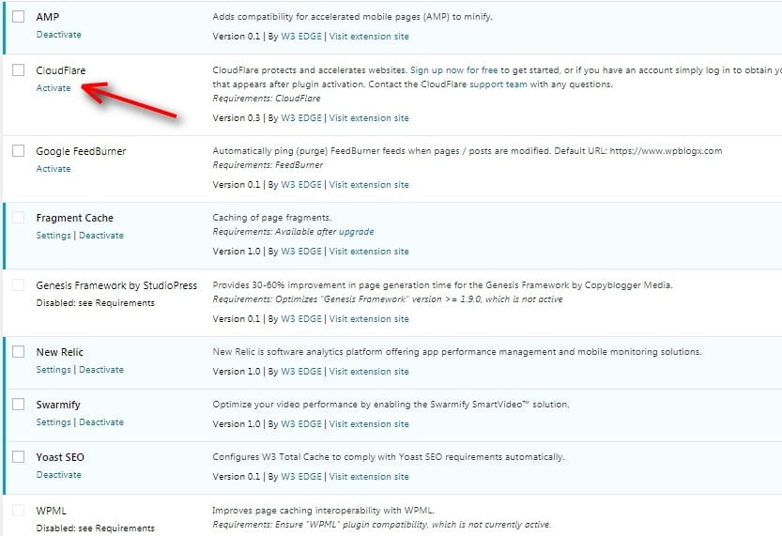Select the Fragment Cache title
The width and height of the screenshot is (782, 536).
(75, 218)
